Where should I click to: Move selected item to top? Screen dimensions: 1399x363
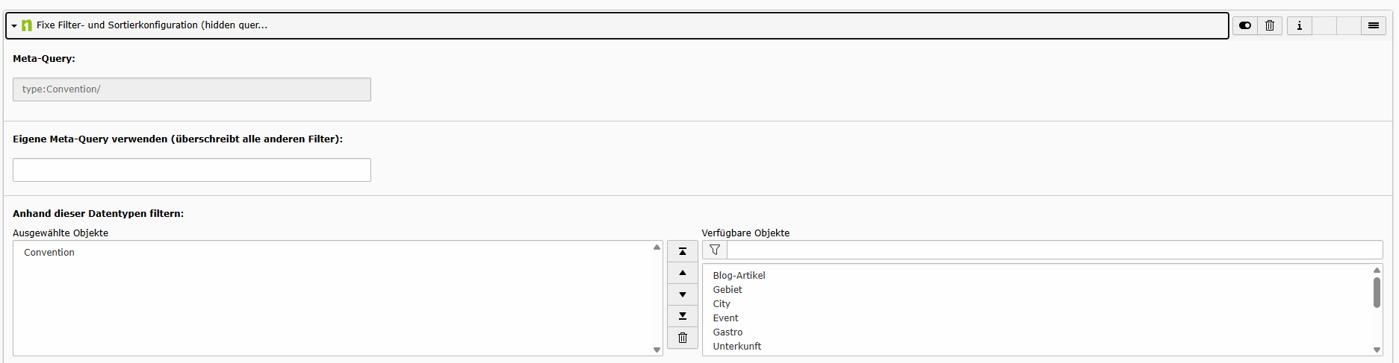tap(683, 251)
